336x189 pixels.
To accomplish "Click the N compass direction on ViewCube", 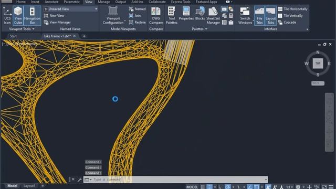I will pos(318,52).
